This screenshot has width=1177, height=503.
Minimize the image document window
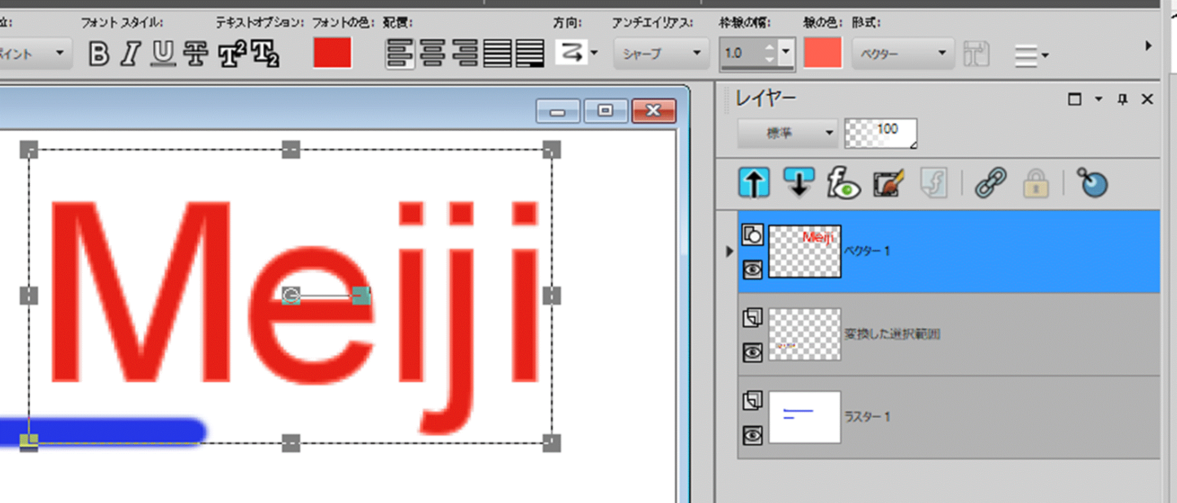[x=557, y=111]
